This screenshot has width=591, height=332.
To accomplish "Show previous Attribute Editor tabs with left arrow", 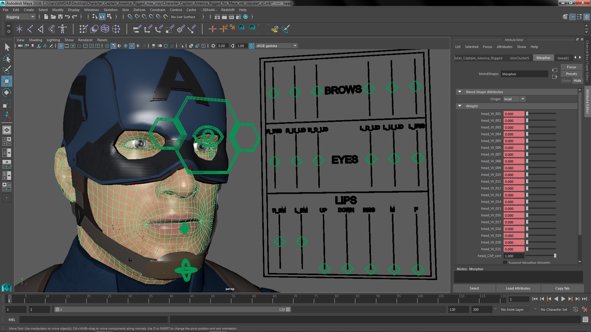I will 575,57.
